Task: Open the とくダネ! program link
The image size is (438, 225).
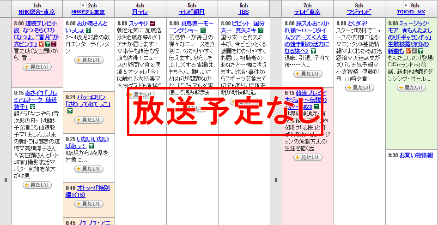Action: [x=357, y=24]
